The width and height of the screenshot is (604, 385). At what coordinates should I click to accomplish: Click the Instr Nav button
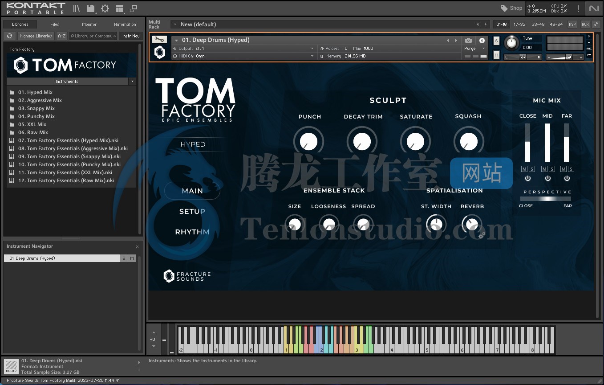(x=131, y=36)
